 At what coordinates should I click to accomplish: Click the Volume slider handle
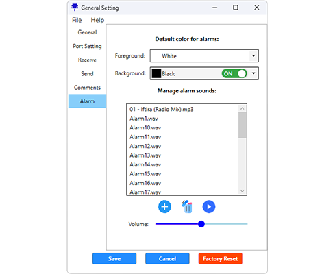click(x=201, y=224)
